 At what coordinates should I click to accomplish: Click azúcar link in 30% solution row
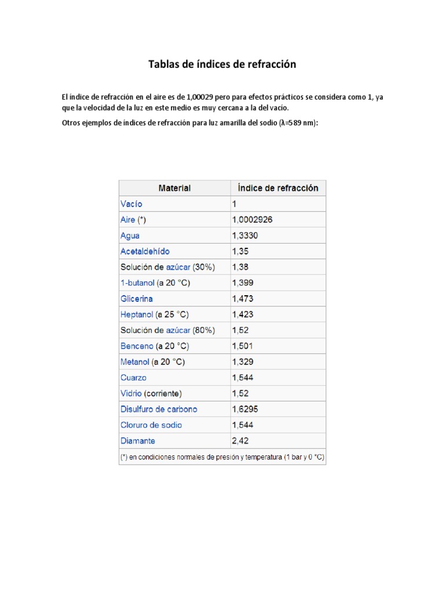coord(178,267)
